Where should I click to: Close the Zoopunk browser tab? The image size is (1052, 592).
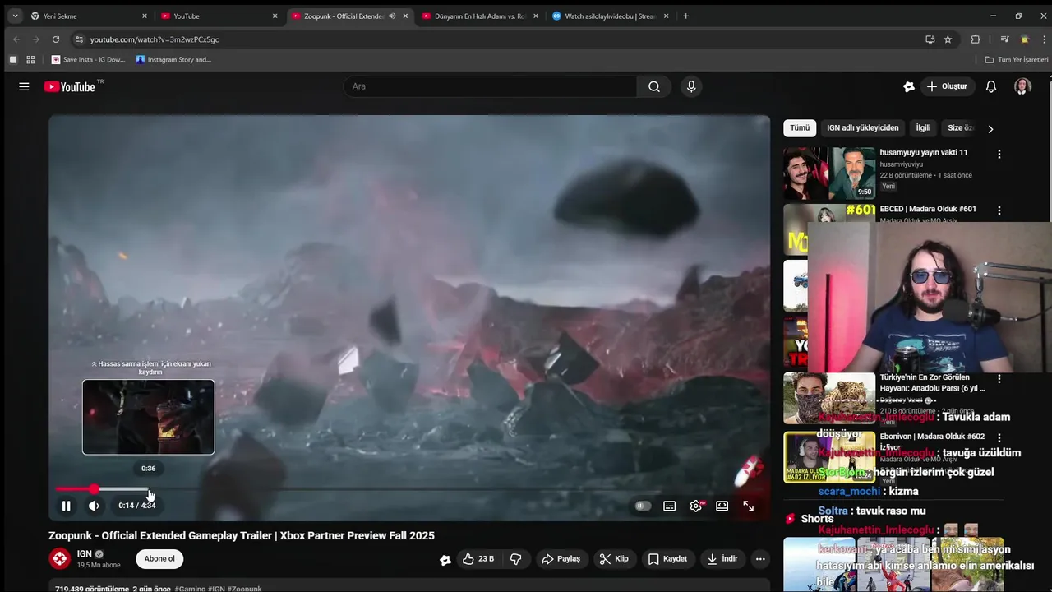(405, 16)
